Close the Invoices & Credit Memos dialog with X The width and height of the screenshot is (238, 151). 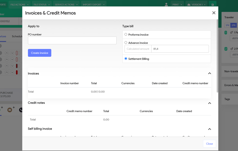[213, 13]
